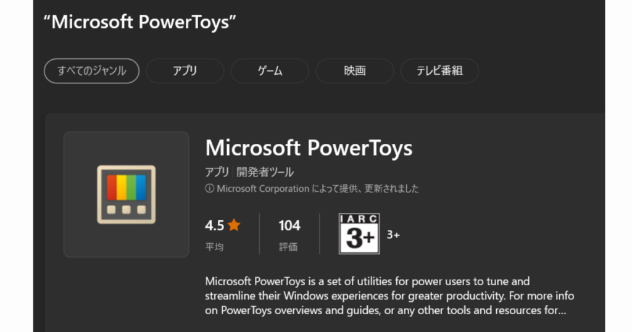Click the 4.5 average rating value

[x=214, y=225]
